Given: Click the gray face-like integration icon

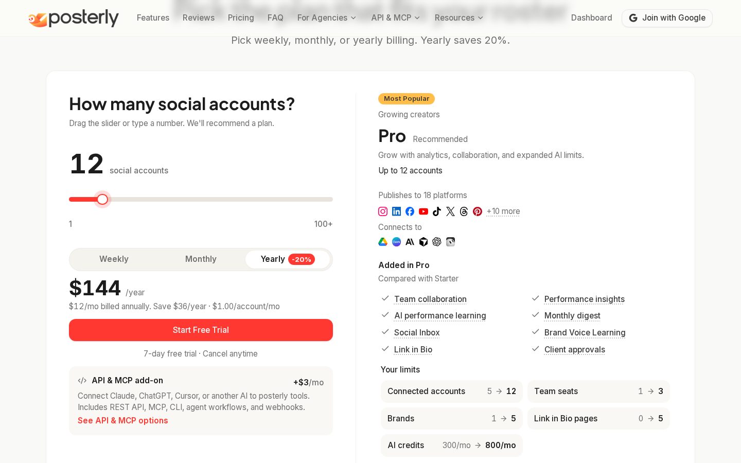Looking at the screenshot, I should click(x=450, y=242).
